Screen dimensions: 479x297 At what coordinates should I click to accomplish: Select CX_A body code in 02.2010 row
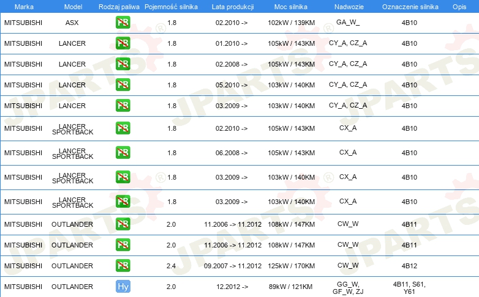[348, 128]
